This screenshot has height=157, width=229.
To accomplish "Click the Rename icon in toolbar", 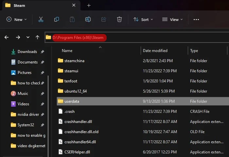I will point(88,19).
